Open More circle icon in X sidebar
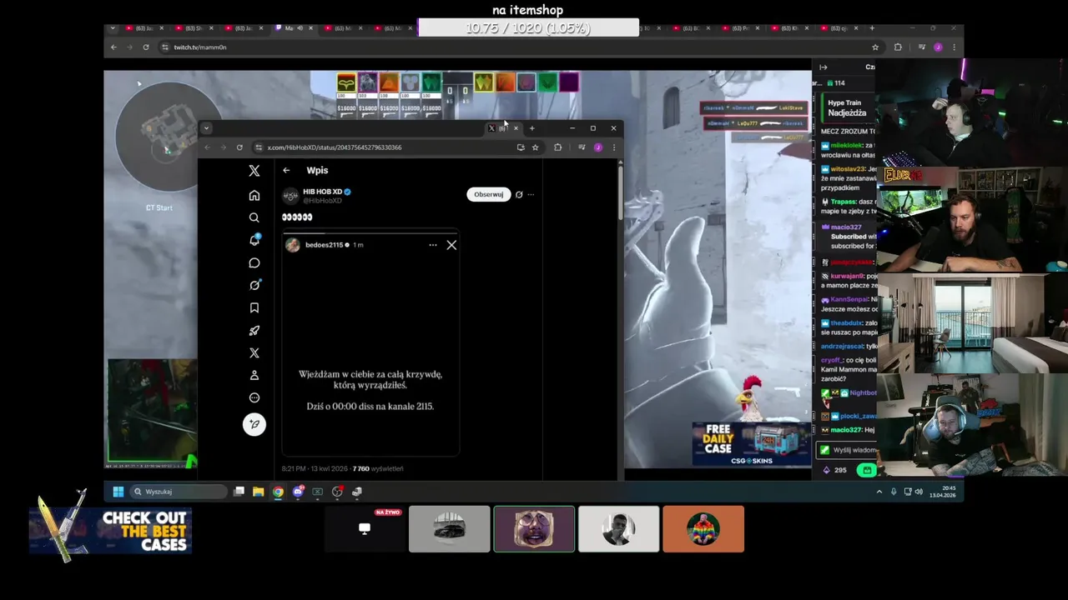1068x600 pixels. coord(254,397)
